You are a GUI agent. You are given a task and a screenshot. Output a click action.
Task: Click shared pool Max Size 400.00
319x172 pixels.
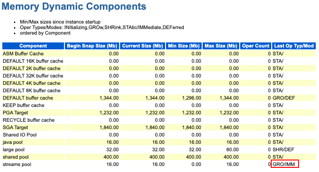(231, 157)
